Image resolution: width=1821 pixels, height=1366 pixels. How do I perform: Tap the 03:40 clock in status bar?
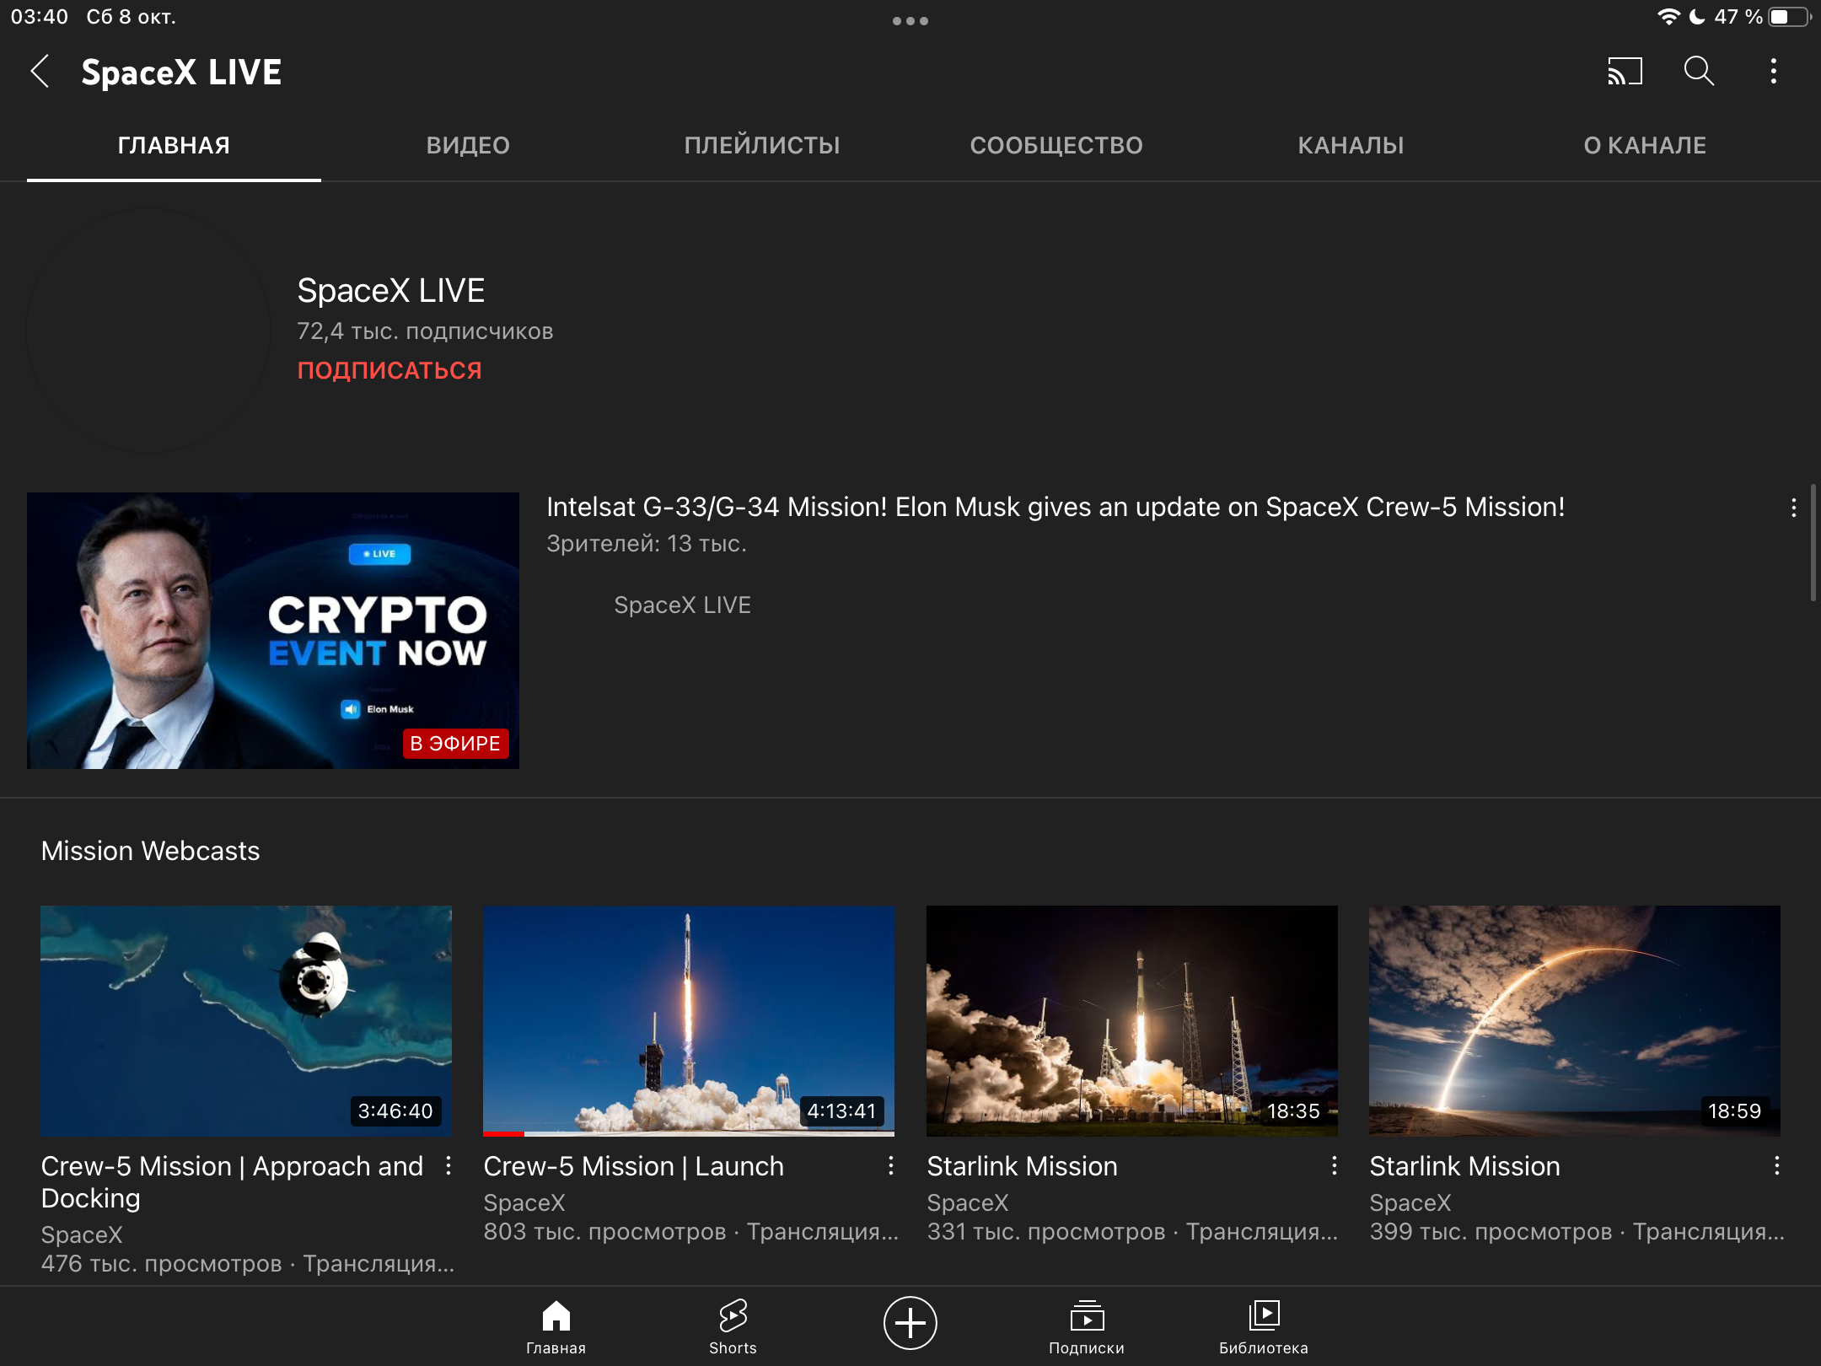point(39,17)
